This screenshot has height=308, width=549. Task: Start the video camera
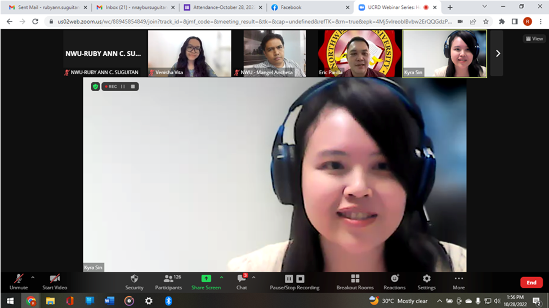click(x=55, y=280)
